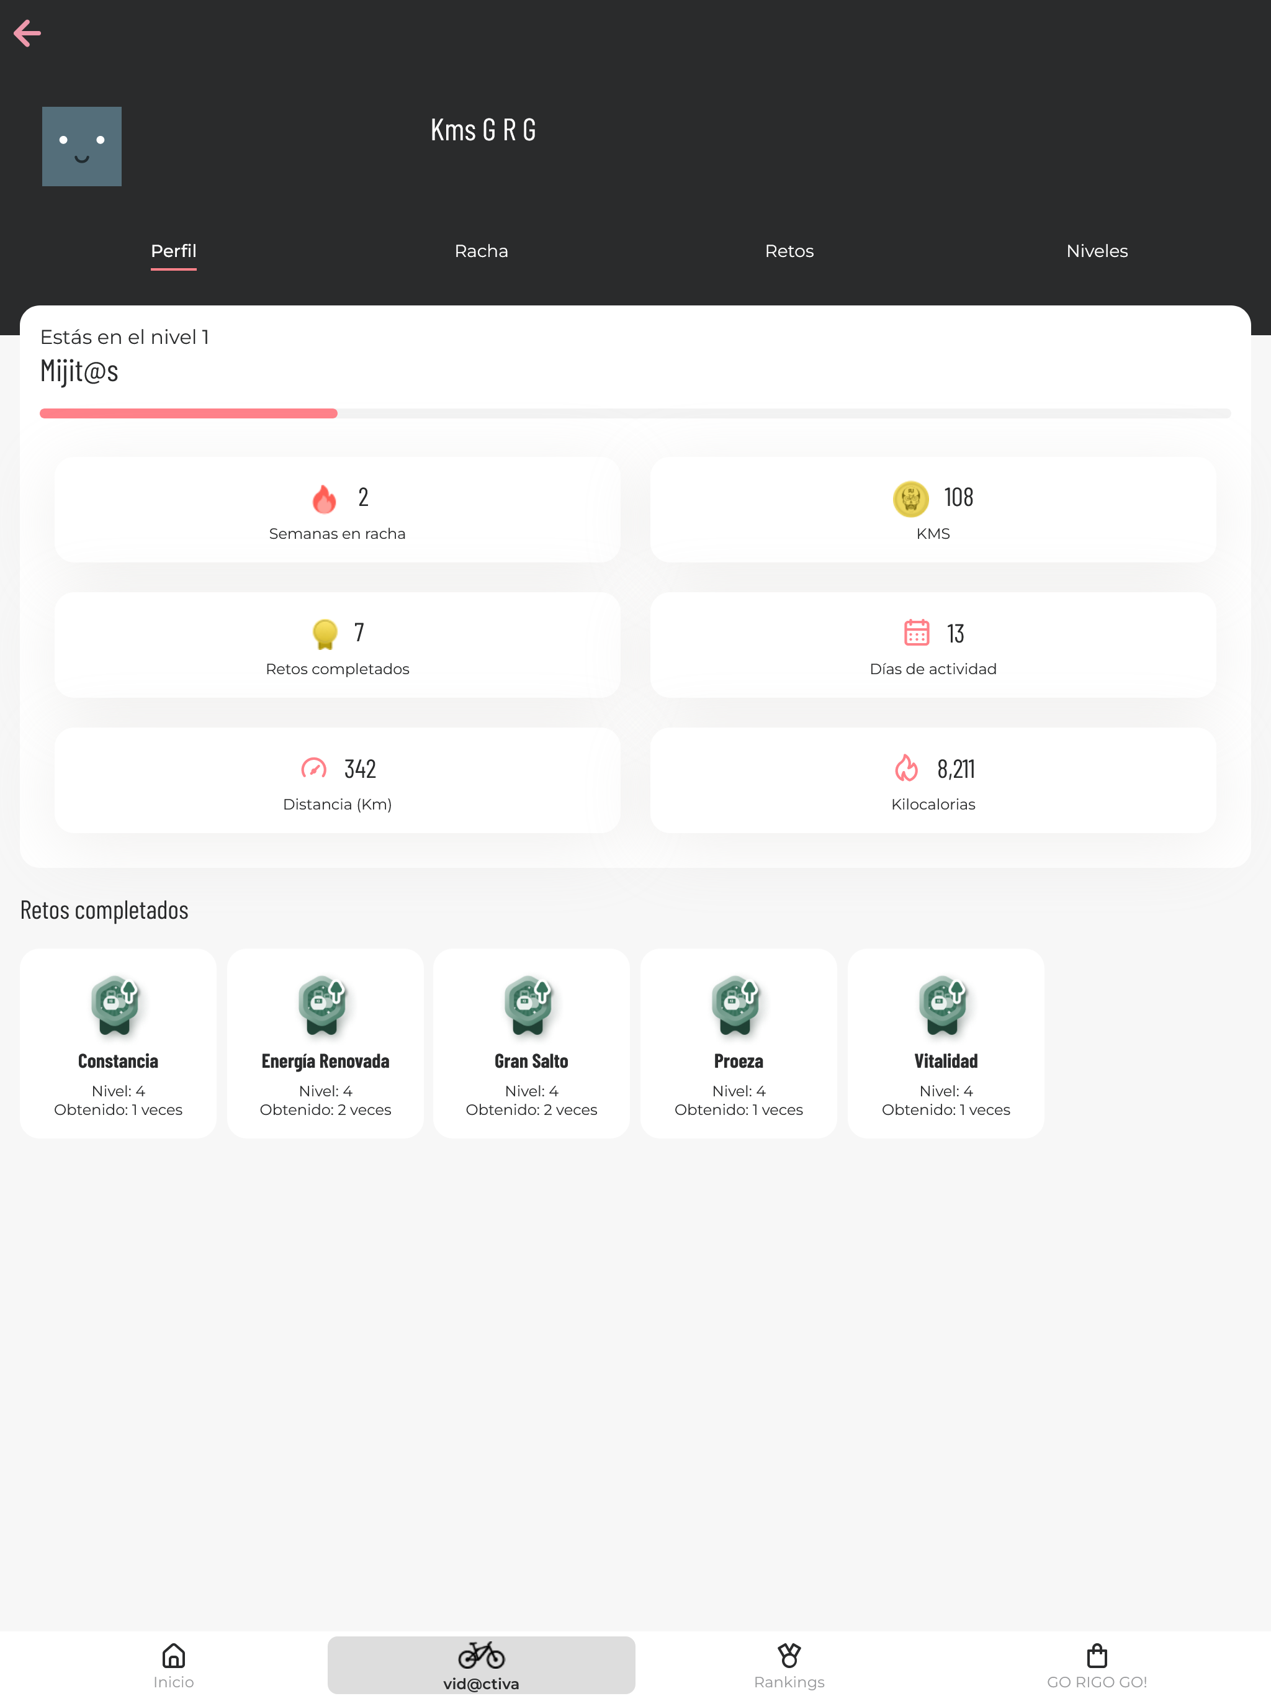Select the Niveles tab
The image size is (1271, 1696).
[1096, 251]
